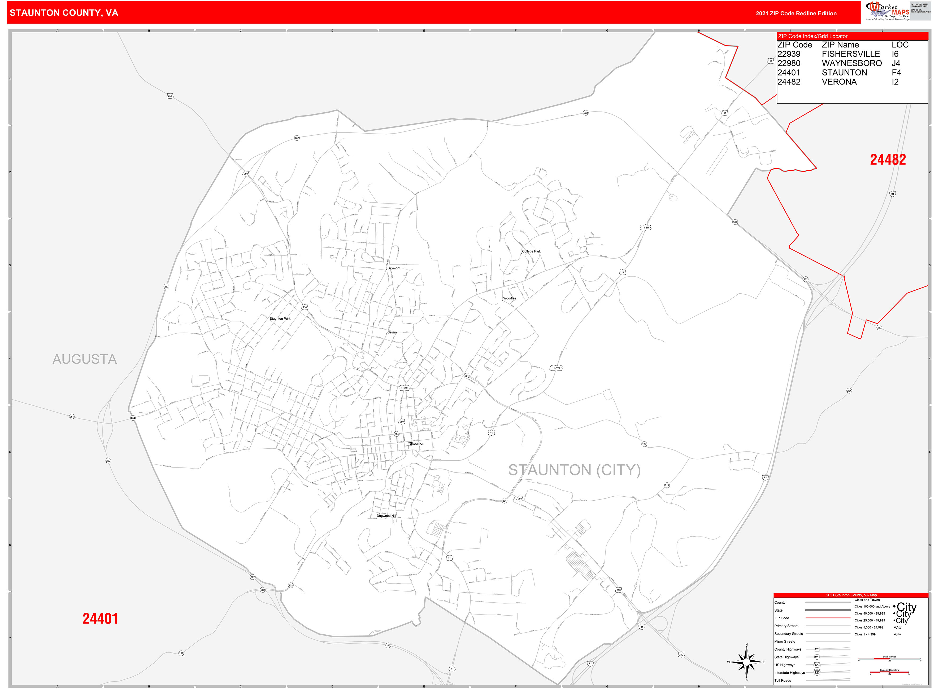The image size is (939, 689).
Task: Select the US Highways shield icon in the legend
Action: point(817,665)
